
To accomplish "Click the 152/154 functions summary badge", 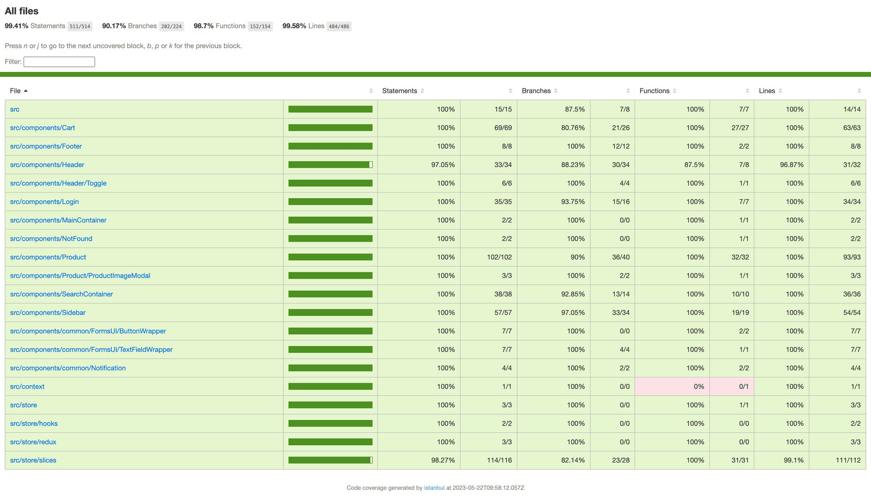I will pos(260,26).
